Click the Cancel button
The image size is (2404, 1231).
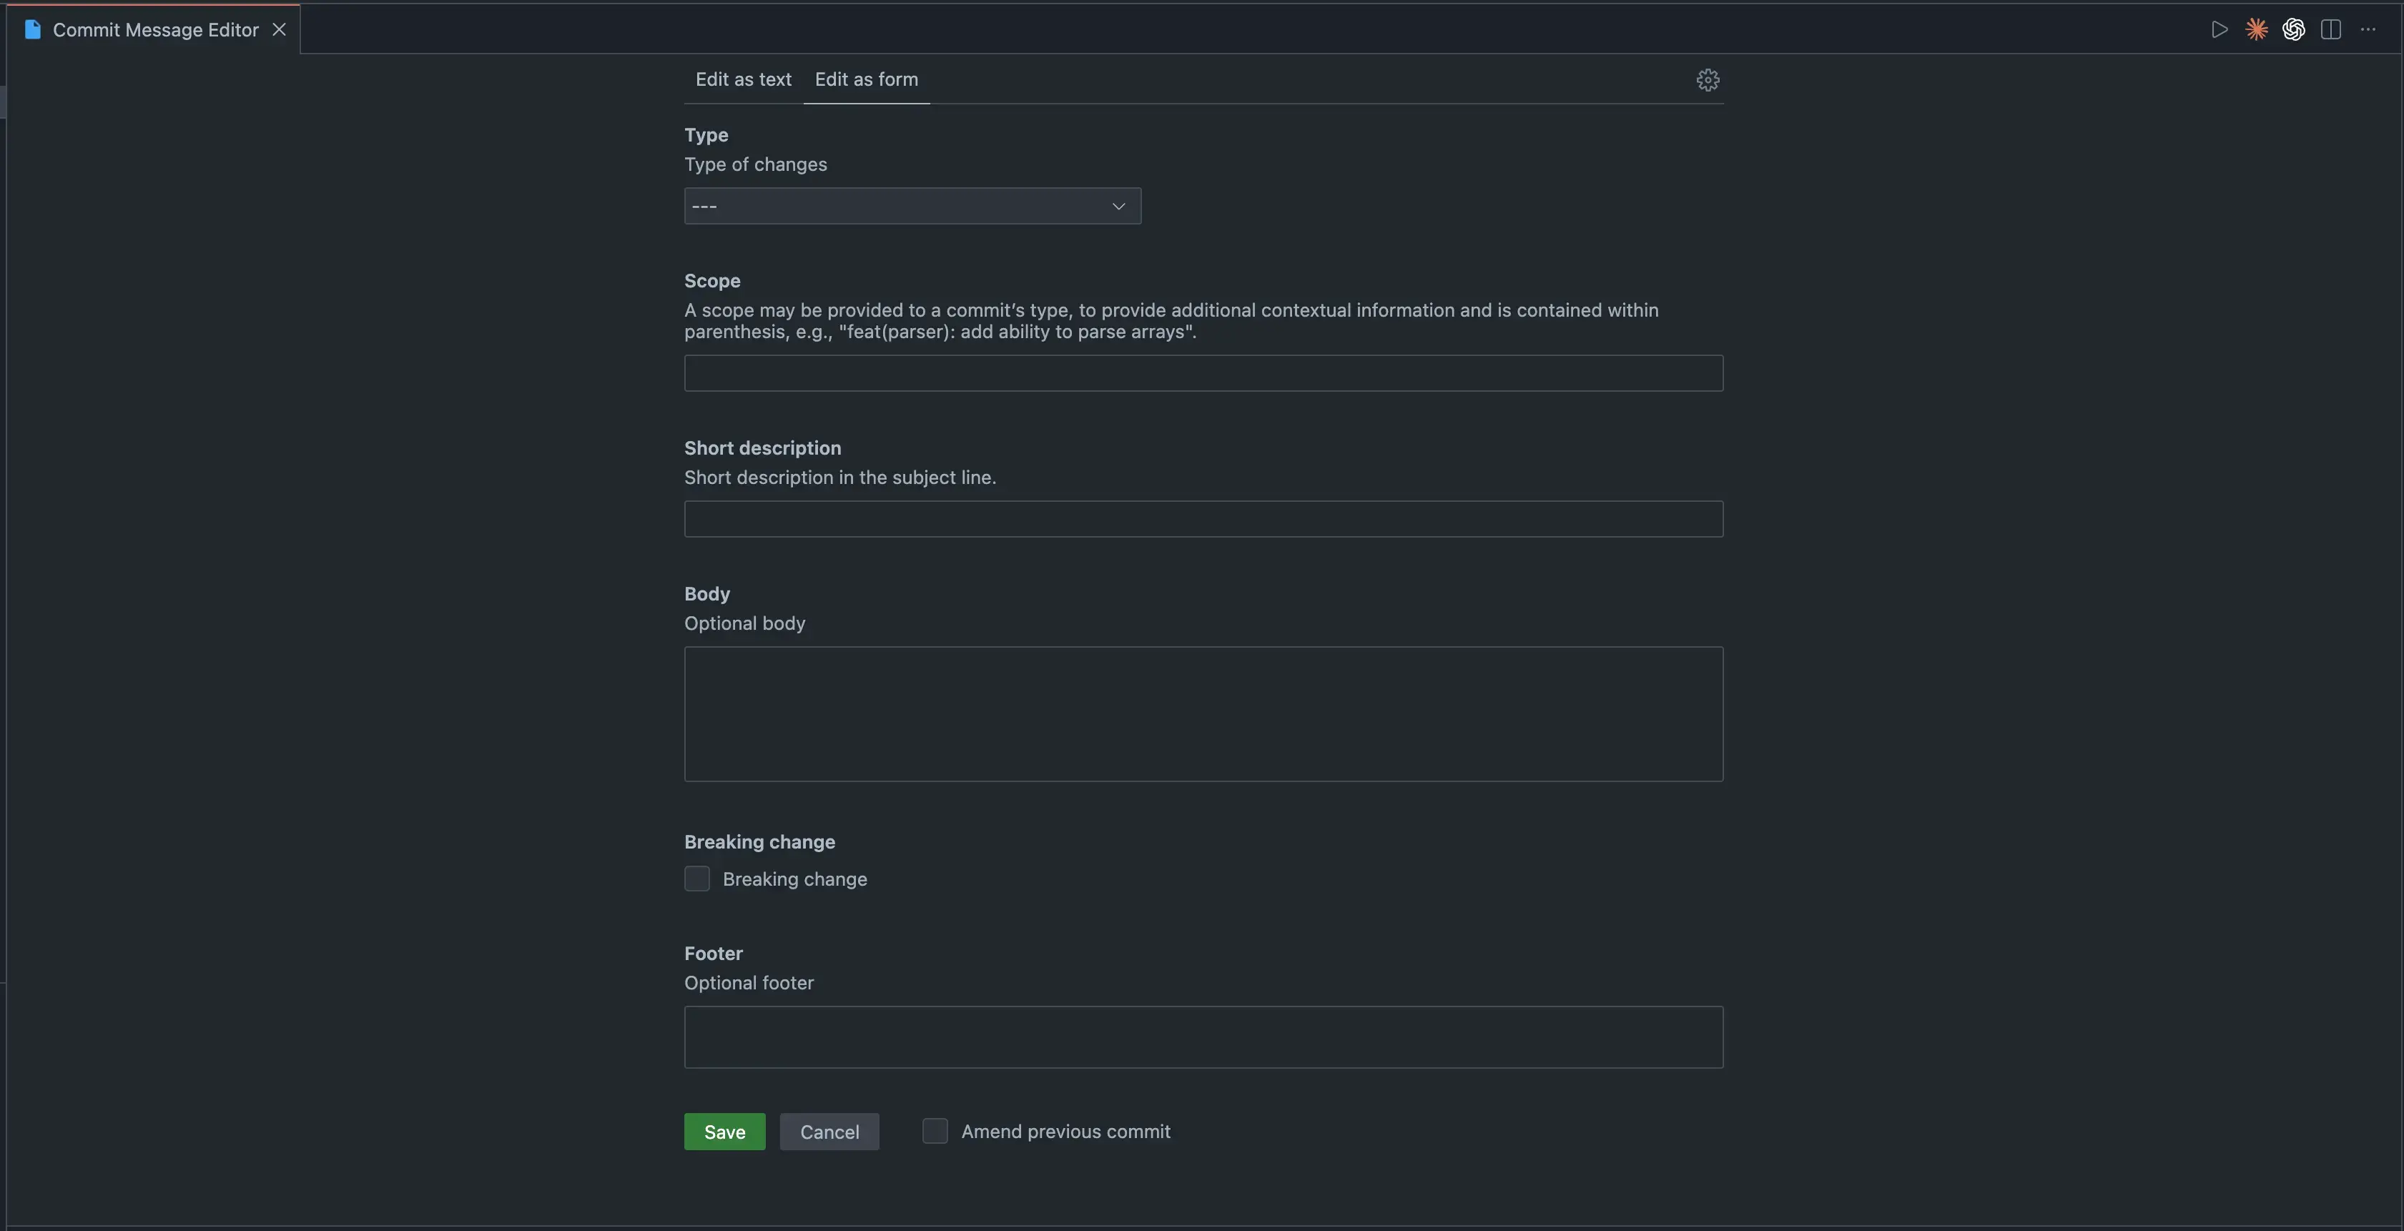829,1131
